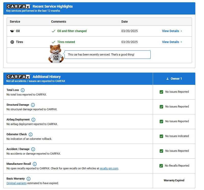Click the green check box for Accident / Damage
This screenshot has width=204, height=190.
(161, 151)
